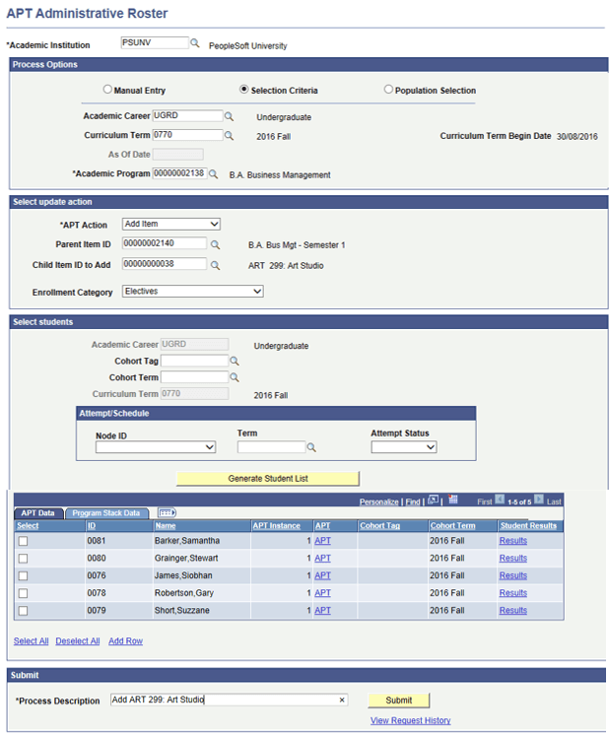Check the box for Robertson,Gary
This screenshot has height=735, width=609.
[x=23, y=593]
